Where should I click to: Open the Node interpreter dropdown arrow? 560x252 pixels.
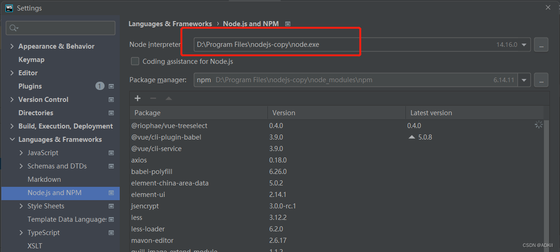(525, 45)
